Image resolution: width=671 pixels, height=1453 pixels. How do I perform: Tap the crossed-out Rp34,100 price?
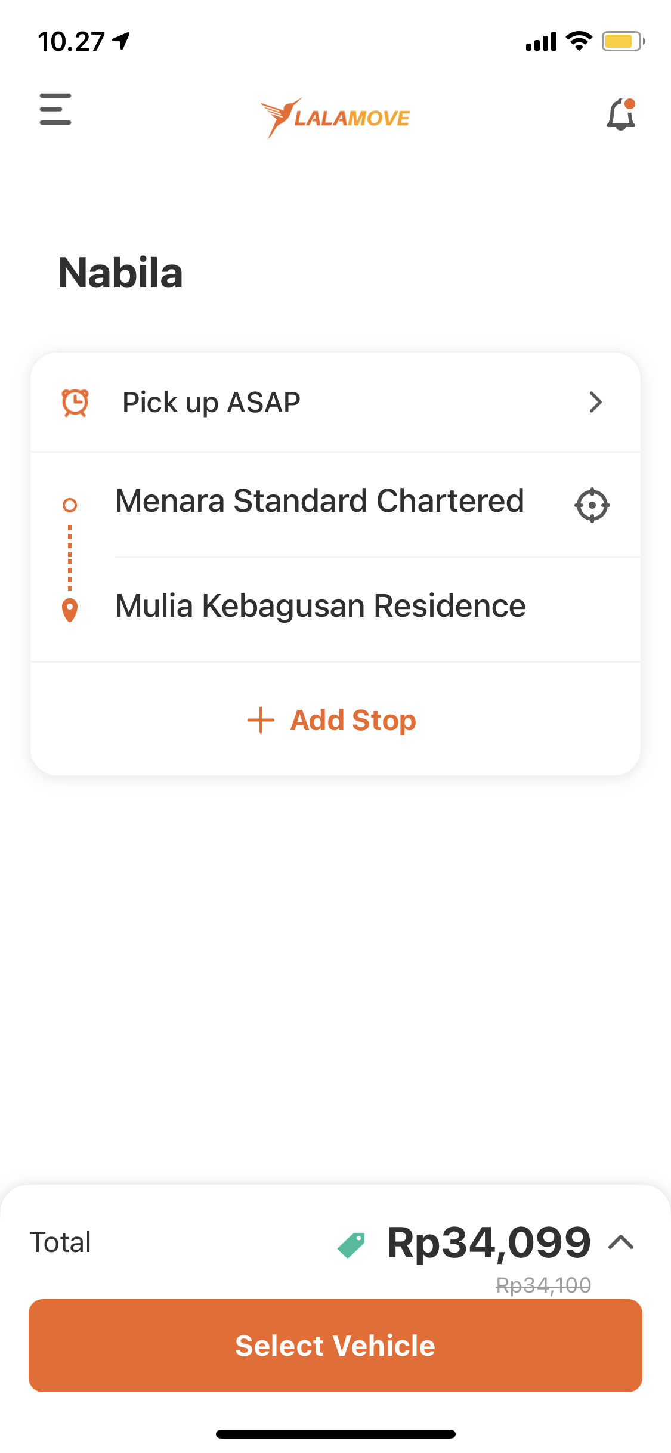[x=543, y=1285]
